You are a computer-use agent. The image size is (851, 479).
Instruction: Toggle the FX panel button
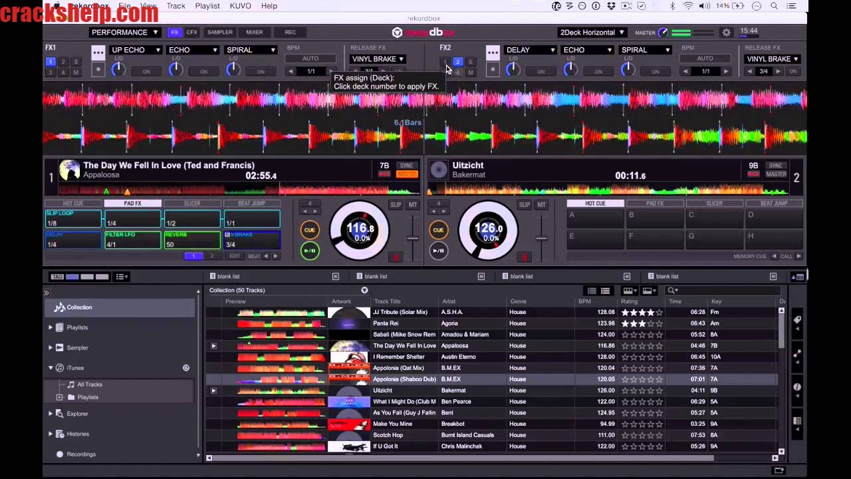click(175, 32)
